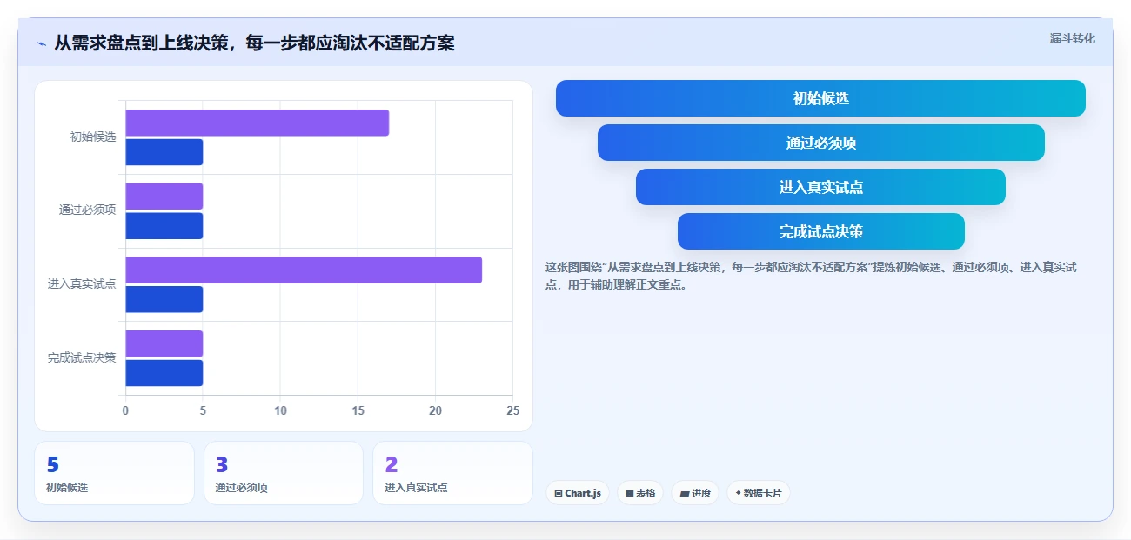This screenshot has height=540, width=1131.
Task: Click the purple bar for 初始候选
Action: [257, 123]
